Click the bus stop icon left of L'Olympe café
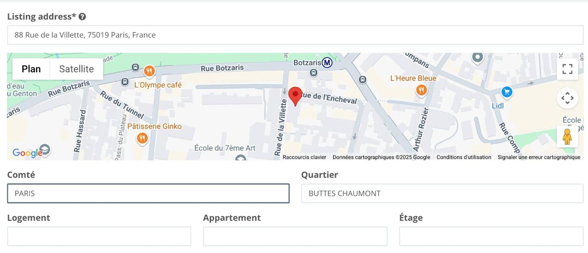 point(125,82)
